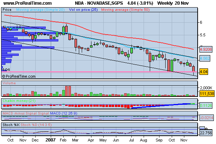Click the Chaikin money (21) label
This screenshot has width=216, height=144.
pos(19,101)
